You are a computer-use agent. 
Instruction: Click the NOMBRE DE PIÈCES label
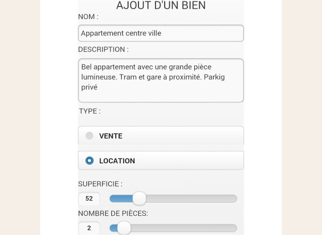pos(113,213)
